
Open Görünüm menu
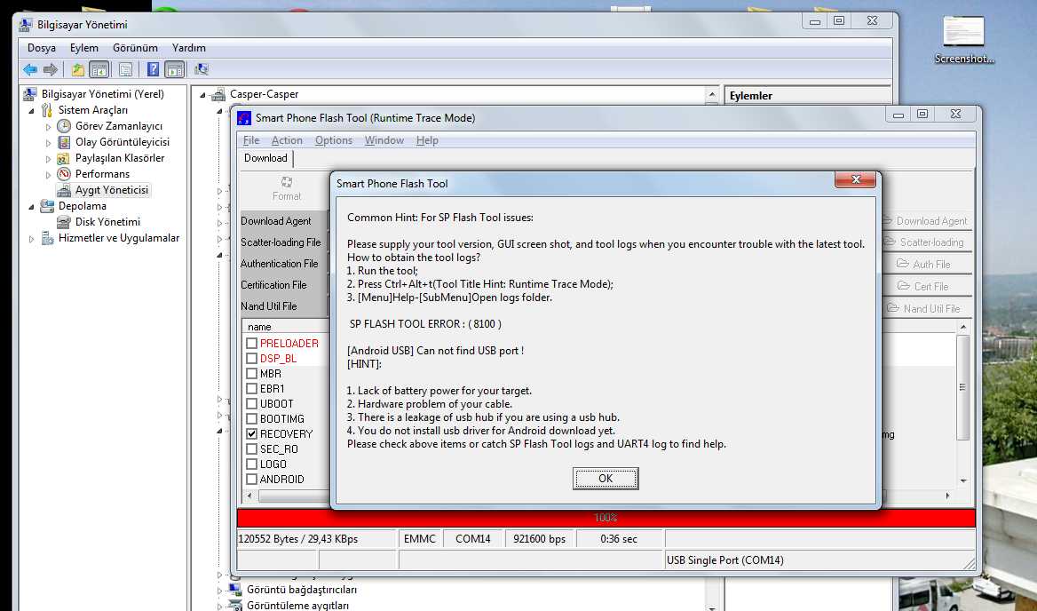[x=135, y=48]
